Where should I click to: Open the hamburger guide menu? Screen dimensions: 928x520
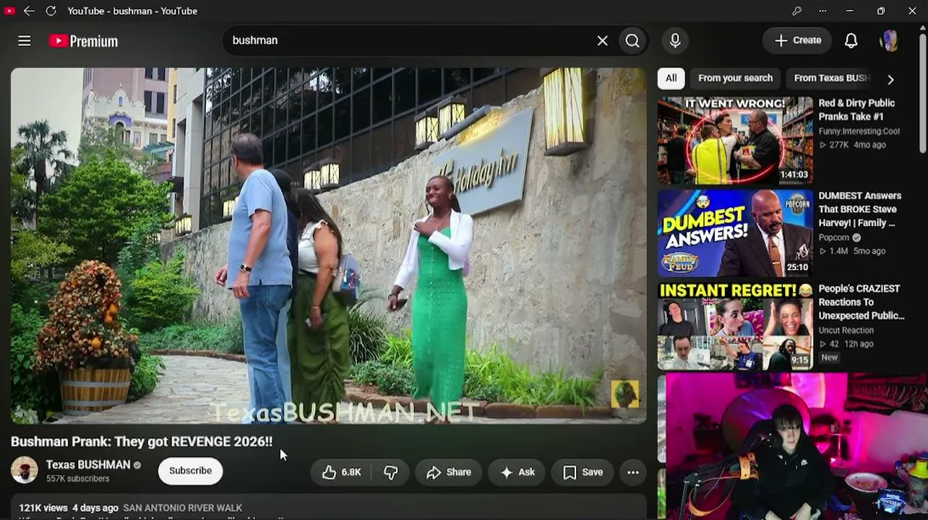pos(25,41)
